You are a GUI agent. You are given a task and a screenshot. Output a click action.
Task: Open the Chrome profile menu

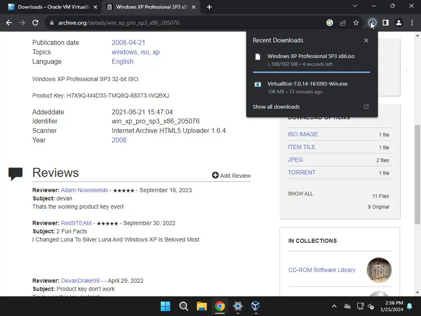coord(399,23)
